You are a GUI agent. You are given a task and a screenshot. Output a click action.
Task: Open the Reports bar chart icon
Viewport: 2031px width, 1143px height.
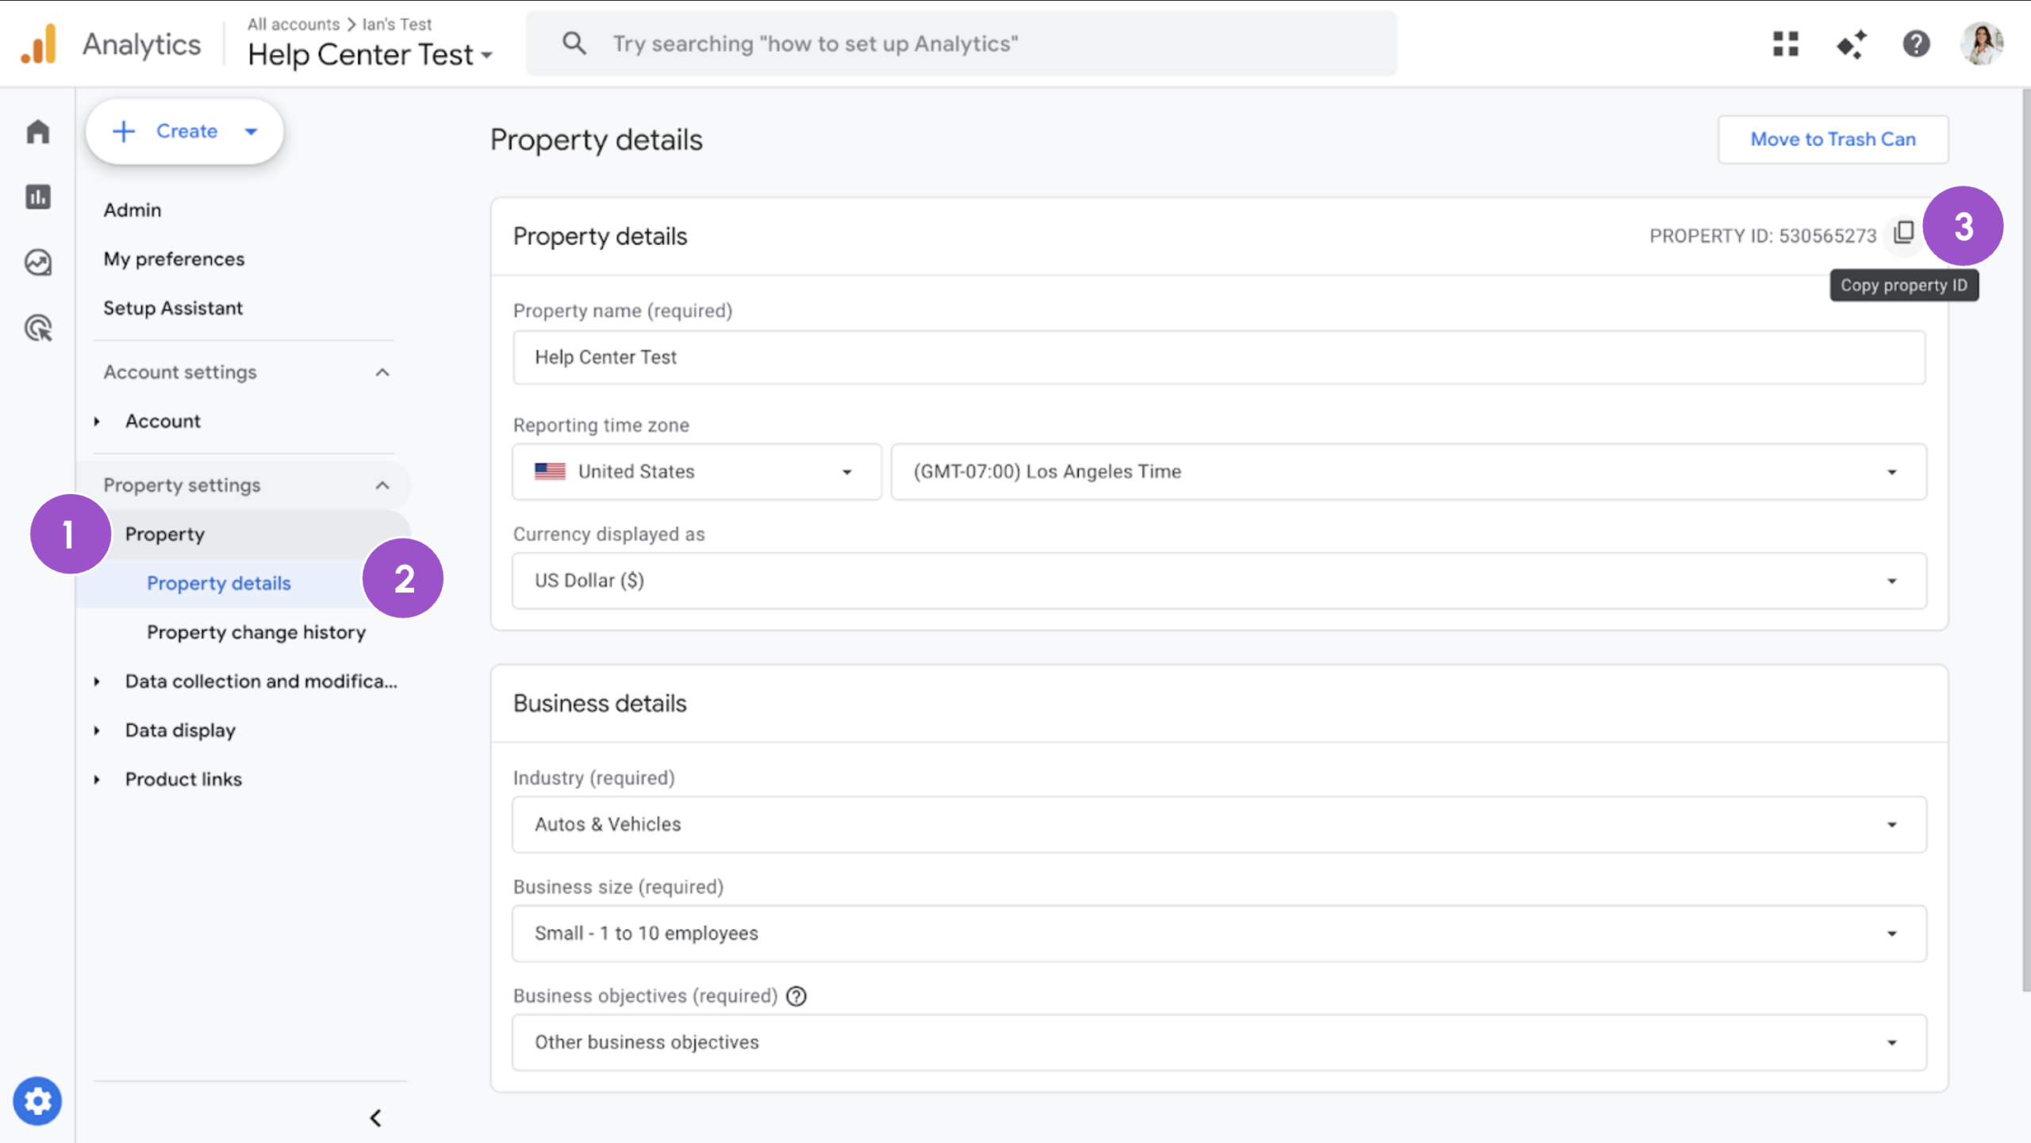(37, 197)
